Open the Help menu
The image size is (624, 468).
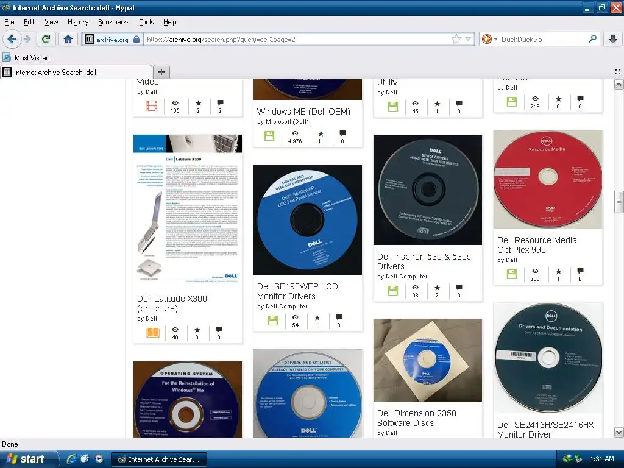[x=169, y=22]
